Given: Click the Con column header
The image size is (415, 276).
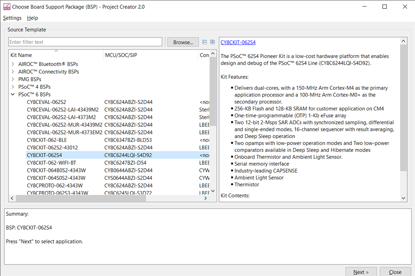Looking at the screenshot, I should click(x=204, y=55).
